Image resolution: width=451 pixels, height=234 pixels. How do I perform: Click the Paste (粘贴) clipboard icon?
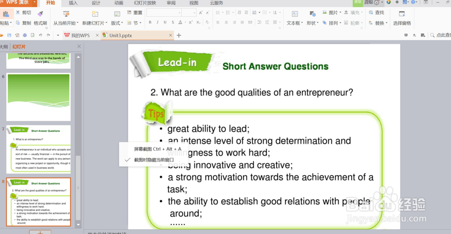6,14
